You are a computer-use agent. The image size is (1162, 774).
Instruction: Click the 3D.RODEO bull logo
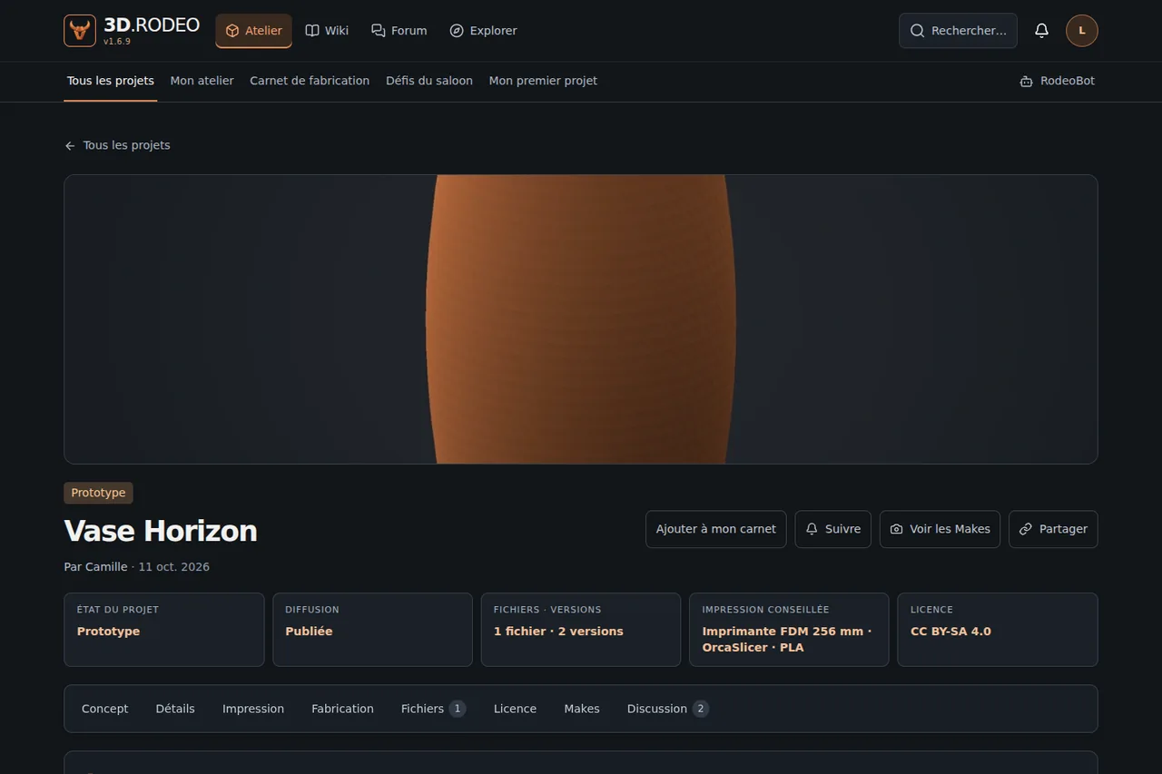tap(80, 31)
